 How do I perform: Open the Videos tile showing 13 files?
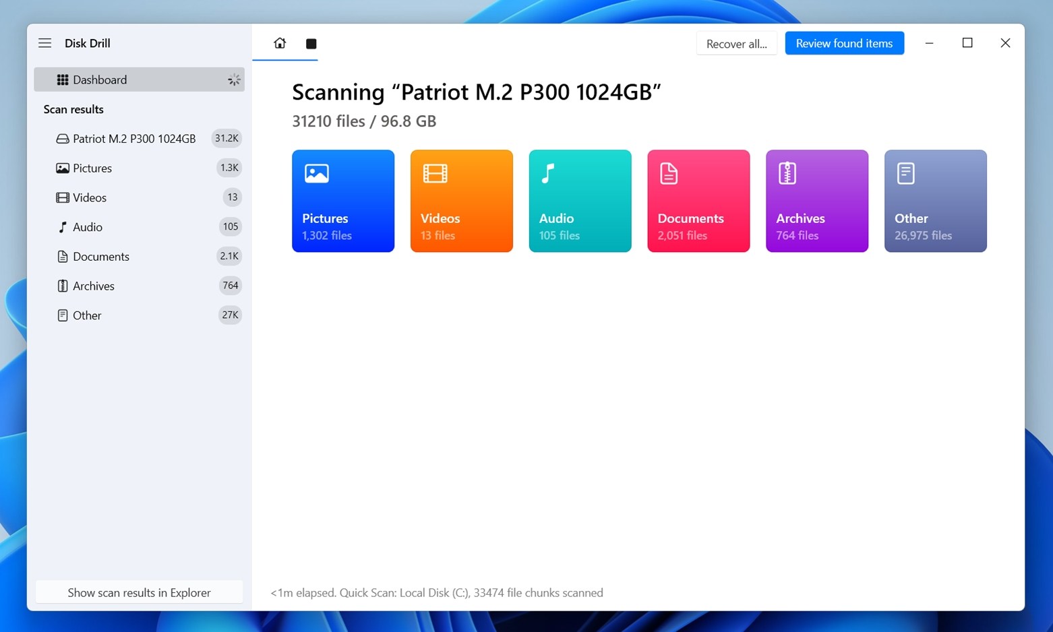(461, 200)
